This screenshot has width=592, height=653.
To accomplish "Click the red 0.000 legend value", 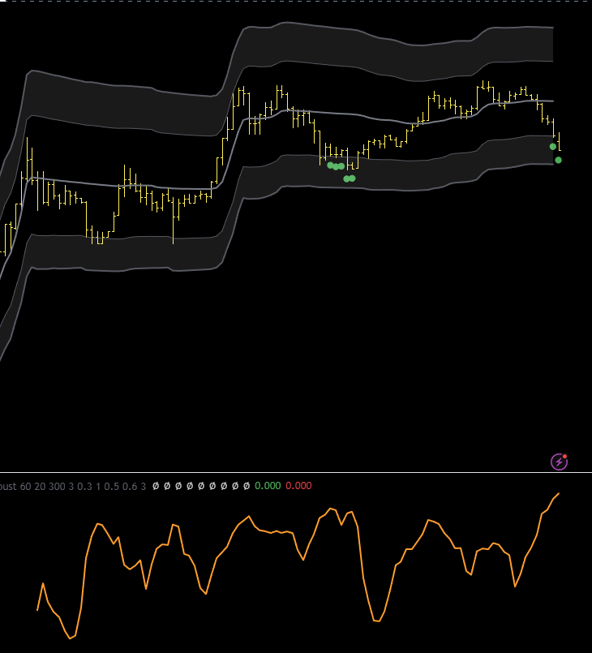I will click(298, 486).
